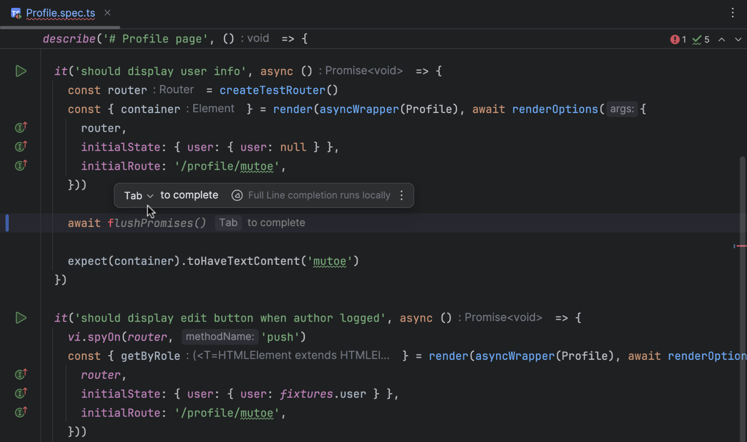
Task: Select the Profile.spec.ts tab
Action: pos(60,13)
